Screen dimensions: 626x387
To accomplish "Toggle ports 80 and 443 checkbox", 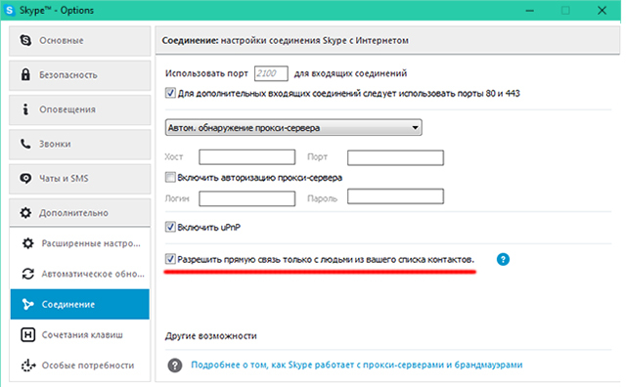I will (x=170, y=94).
